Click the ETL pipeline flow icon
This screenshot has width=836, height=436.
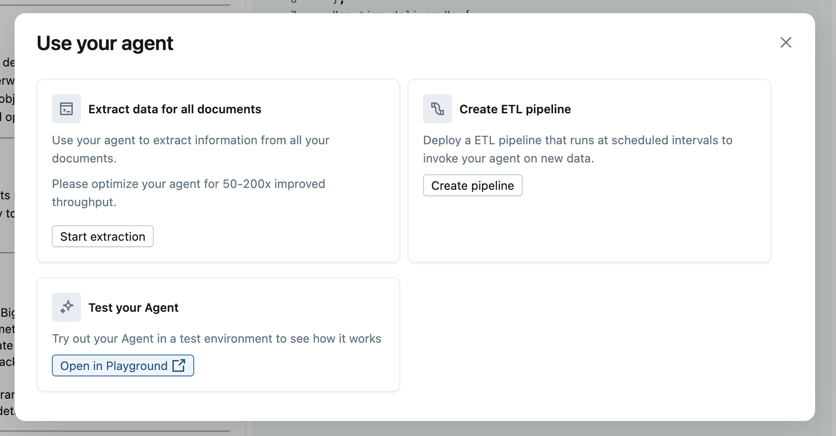437,109
